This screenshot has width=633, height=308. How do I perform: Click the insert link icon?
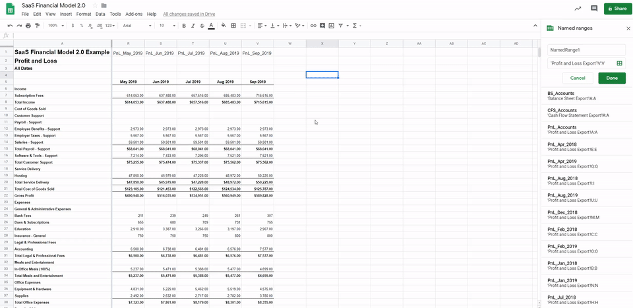(313, 26)
